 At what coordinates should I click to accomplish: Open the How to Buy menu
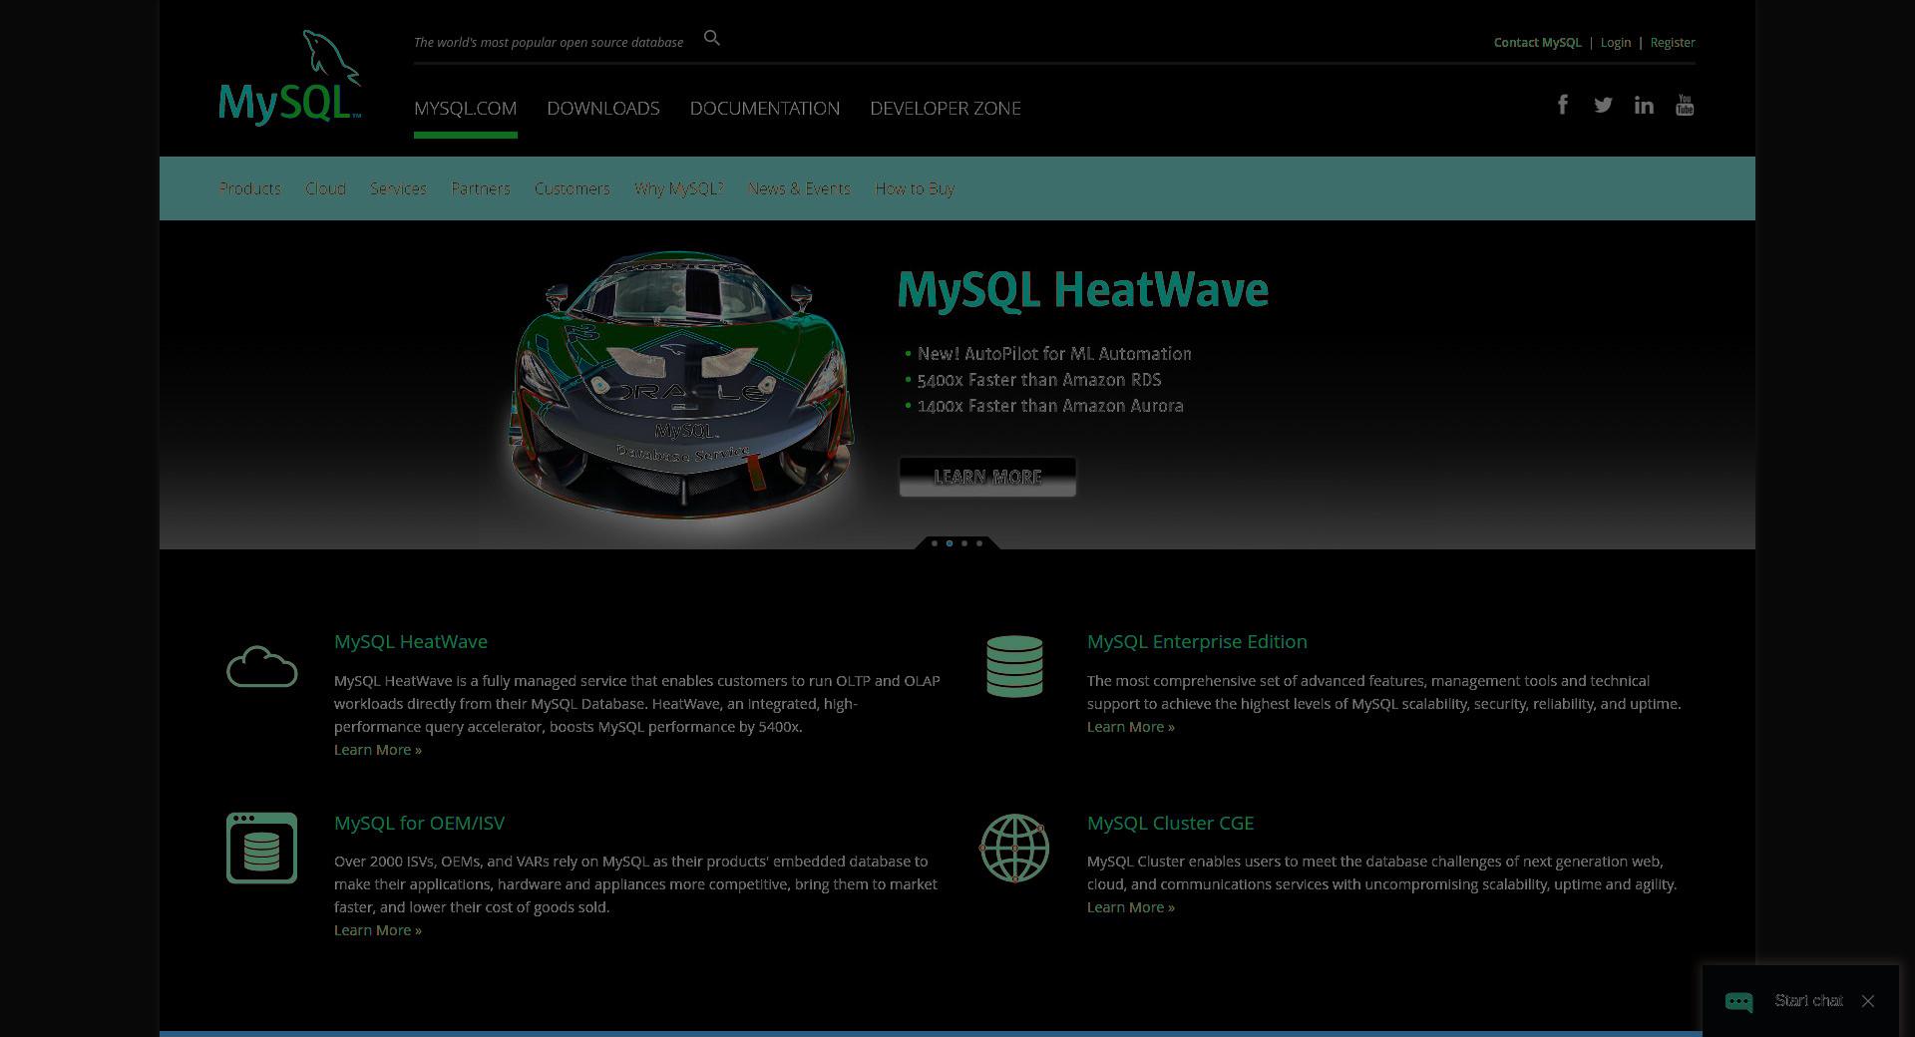coord(915,188)
